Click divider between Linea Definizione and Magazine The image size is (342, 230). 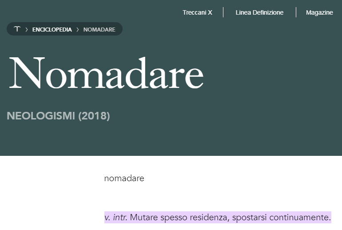click(296, 12)
